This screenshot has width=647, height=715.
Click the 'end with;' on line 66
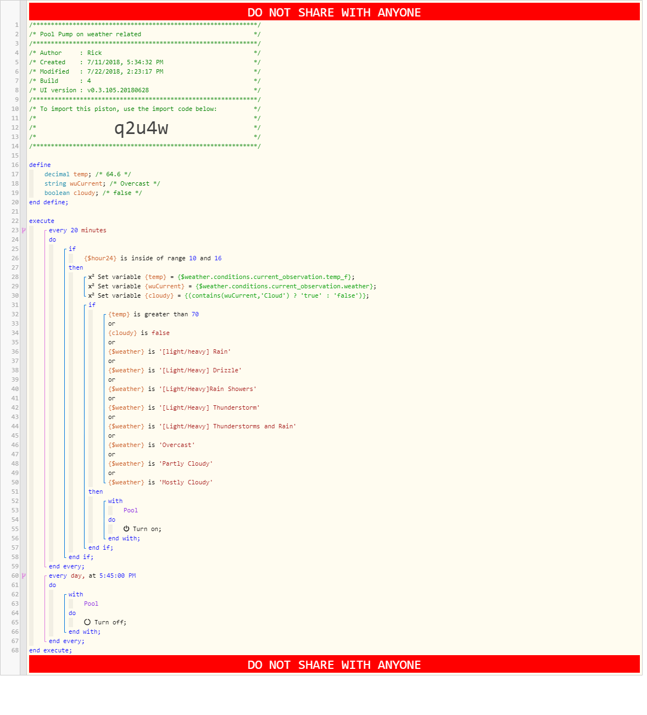click(85, 632)
